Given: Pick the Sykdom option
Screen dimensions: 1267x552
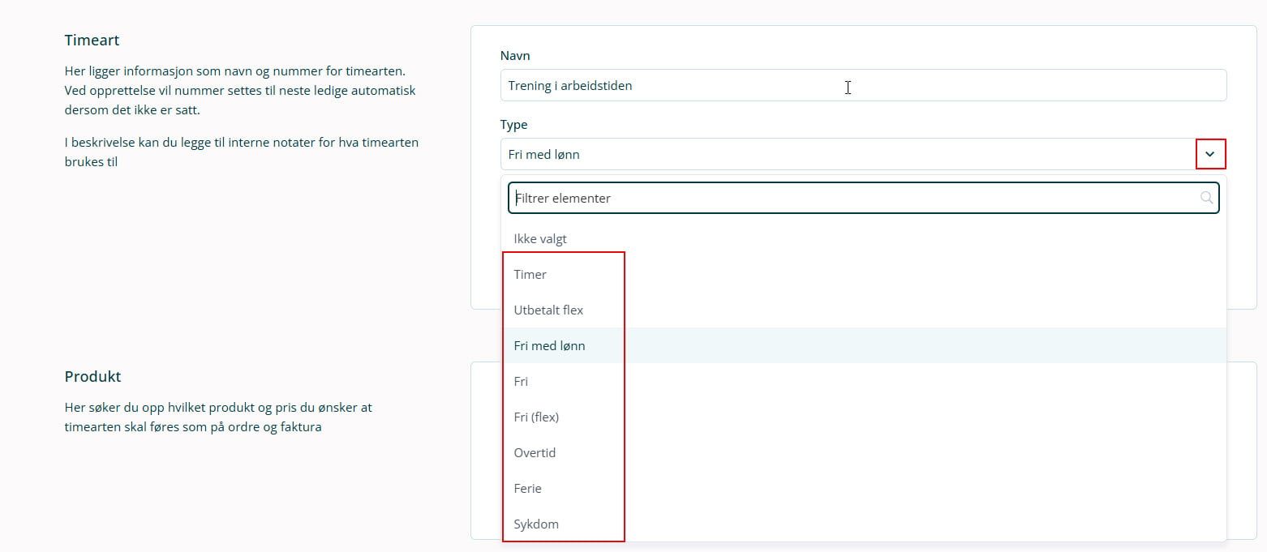Looking at the screenshot, I should pos(536,524).
